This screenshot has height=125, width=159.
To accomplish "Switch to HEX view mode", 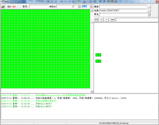I will (x=9, y=7).
